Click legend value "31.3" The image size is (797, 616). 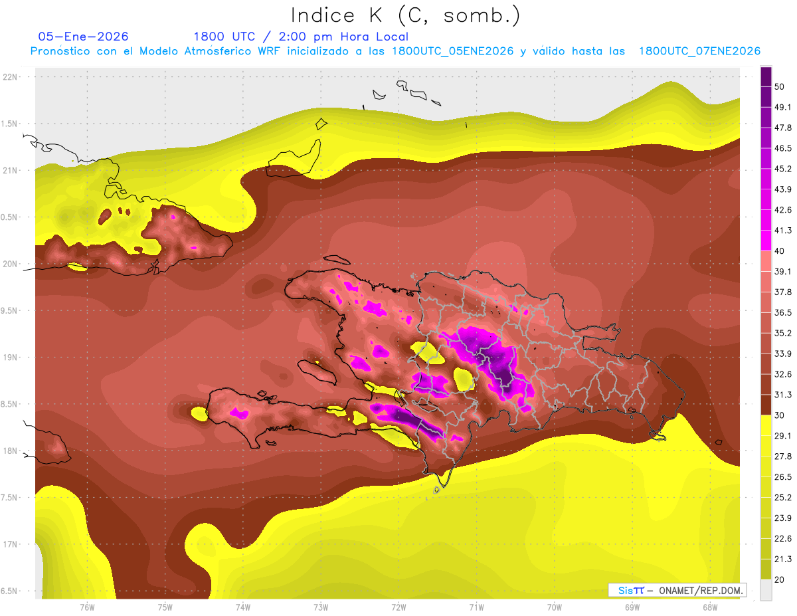783,395
